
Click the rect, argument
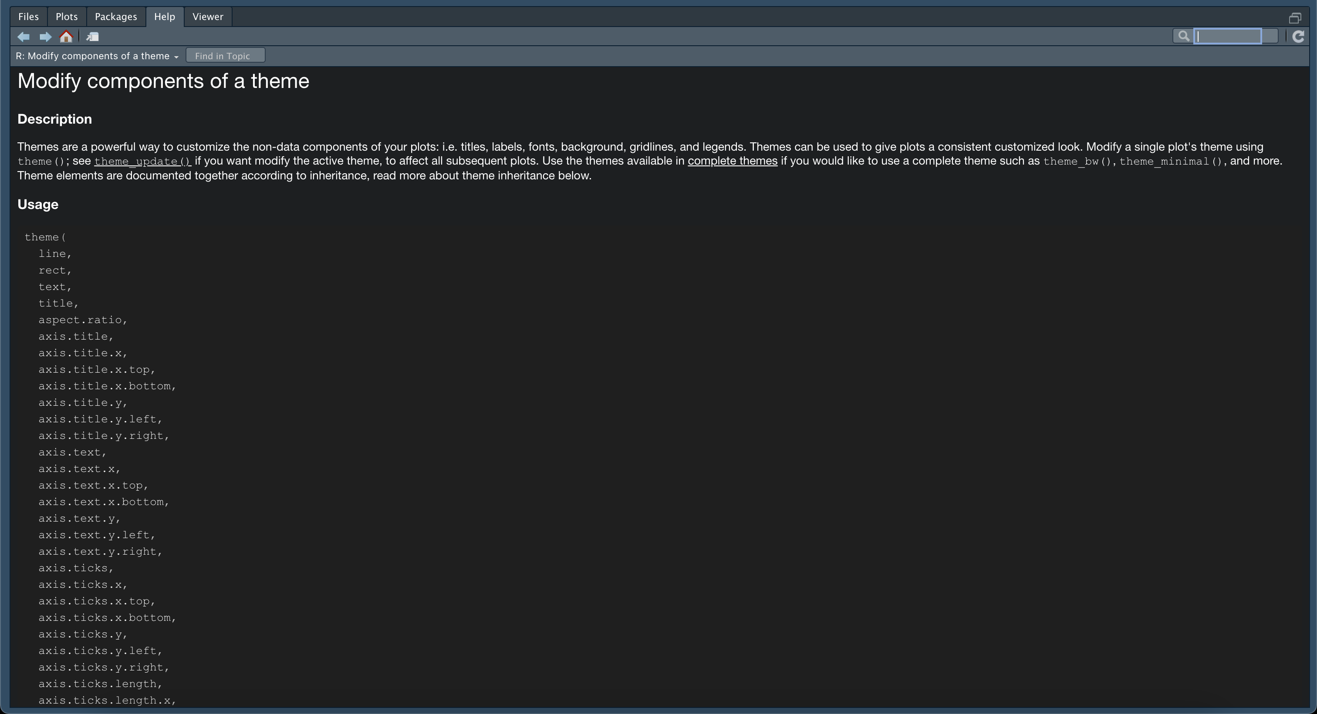point(55,270)
